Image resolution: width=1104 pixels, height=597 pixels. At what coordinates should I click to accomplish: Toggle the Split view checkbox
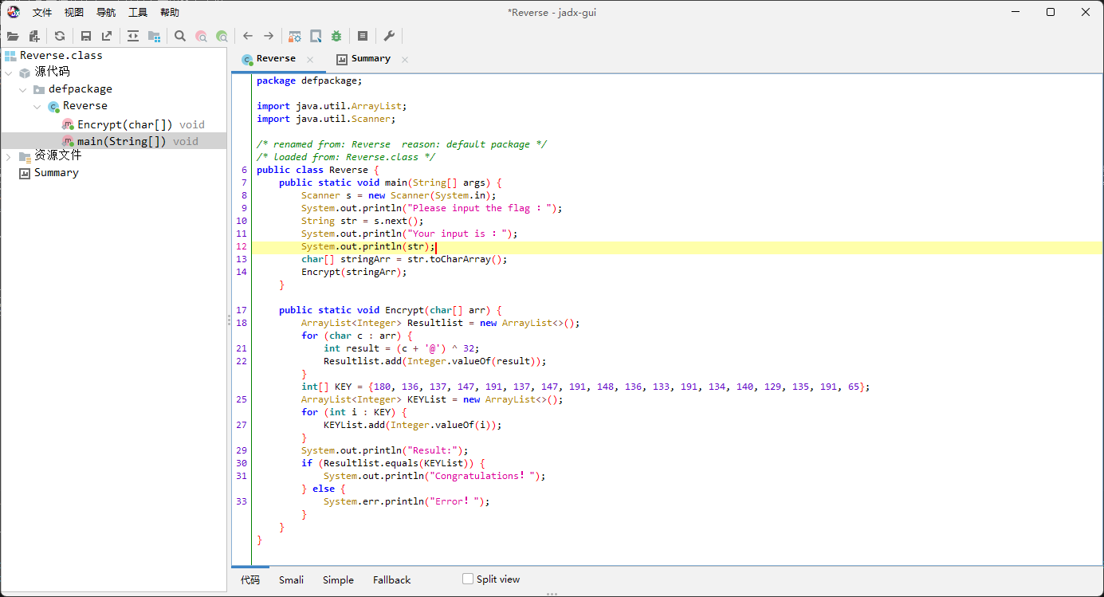468,579
